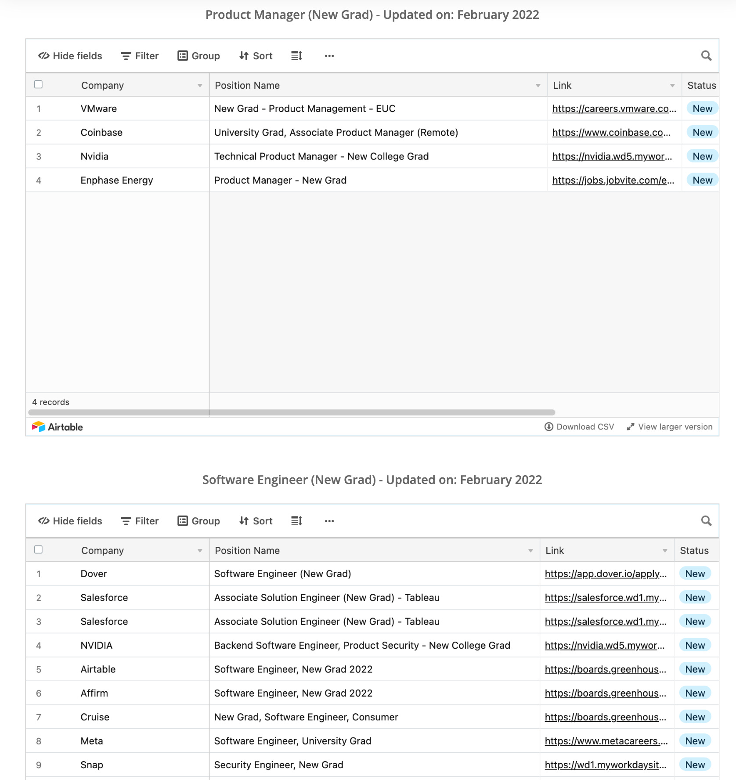Open Group options in Software Engineer table
This screenshot has height=780, width=736.
198,521
